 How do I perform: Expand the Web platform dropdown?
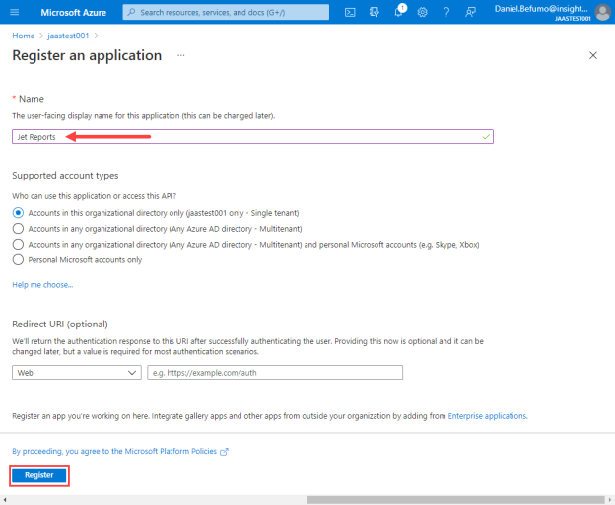click(77, 373)
